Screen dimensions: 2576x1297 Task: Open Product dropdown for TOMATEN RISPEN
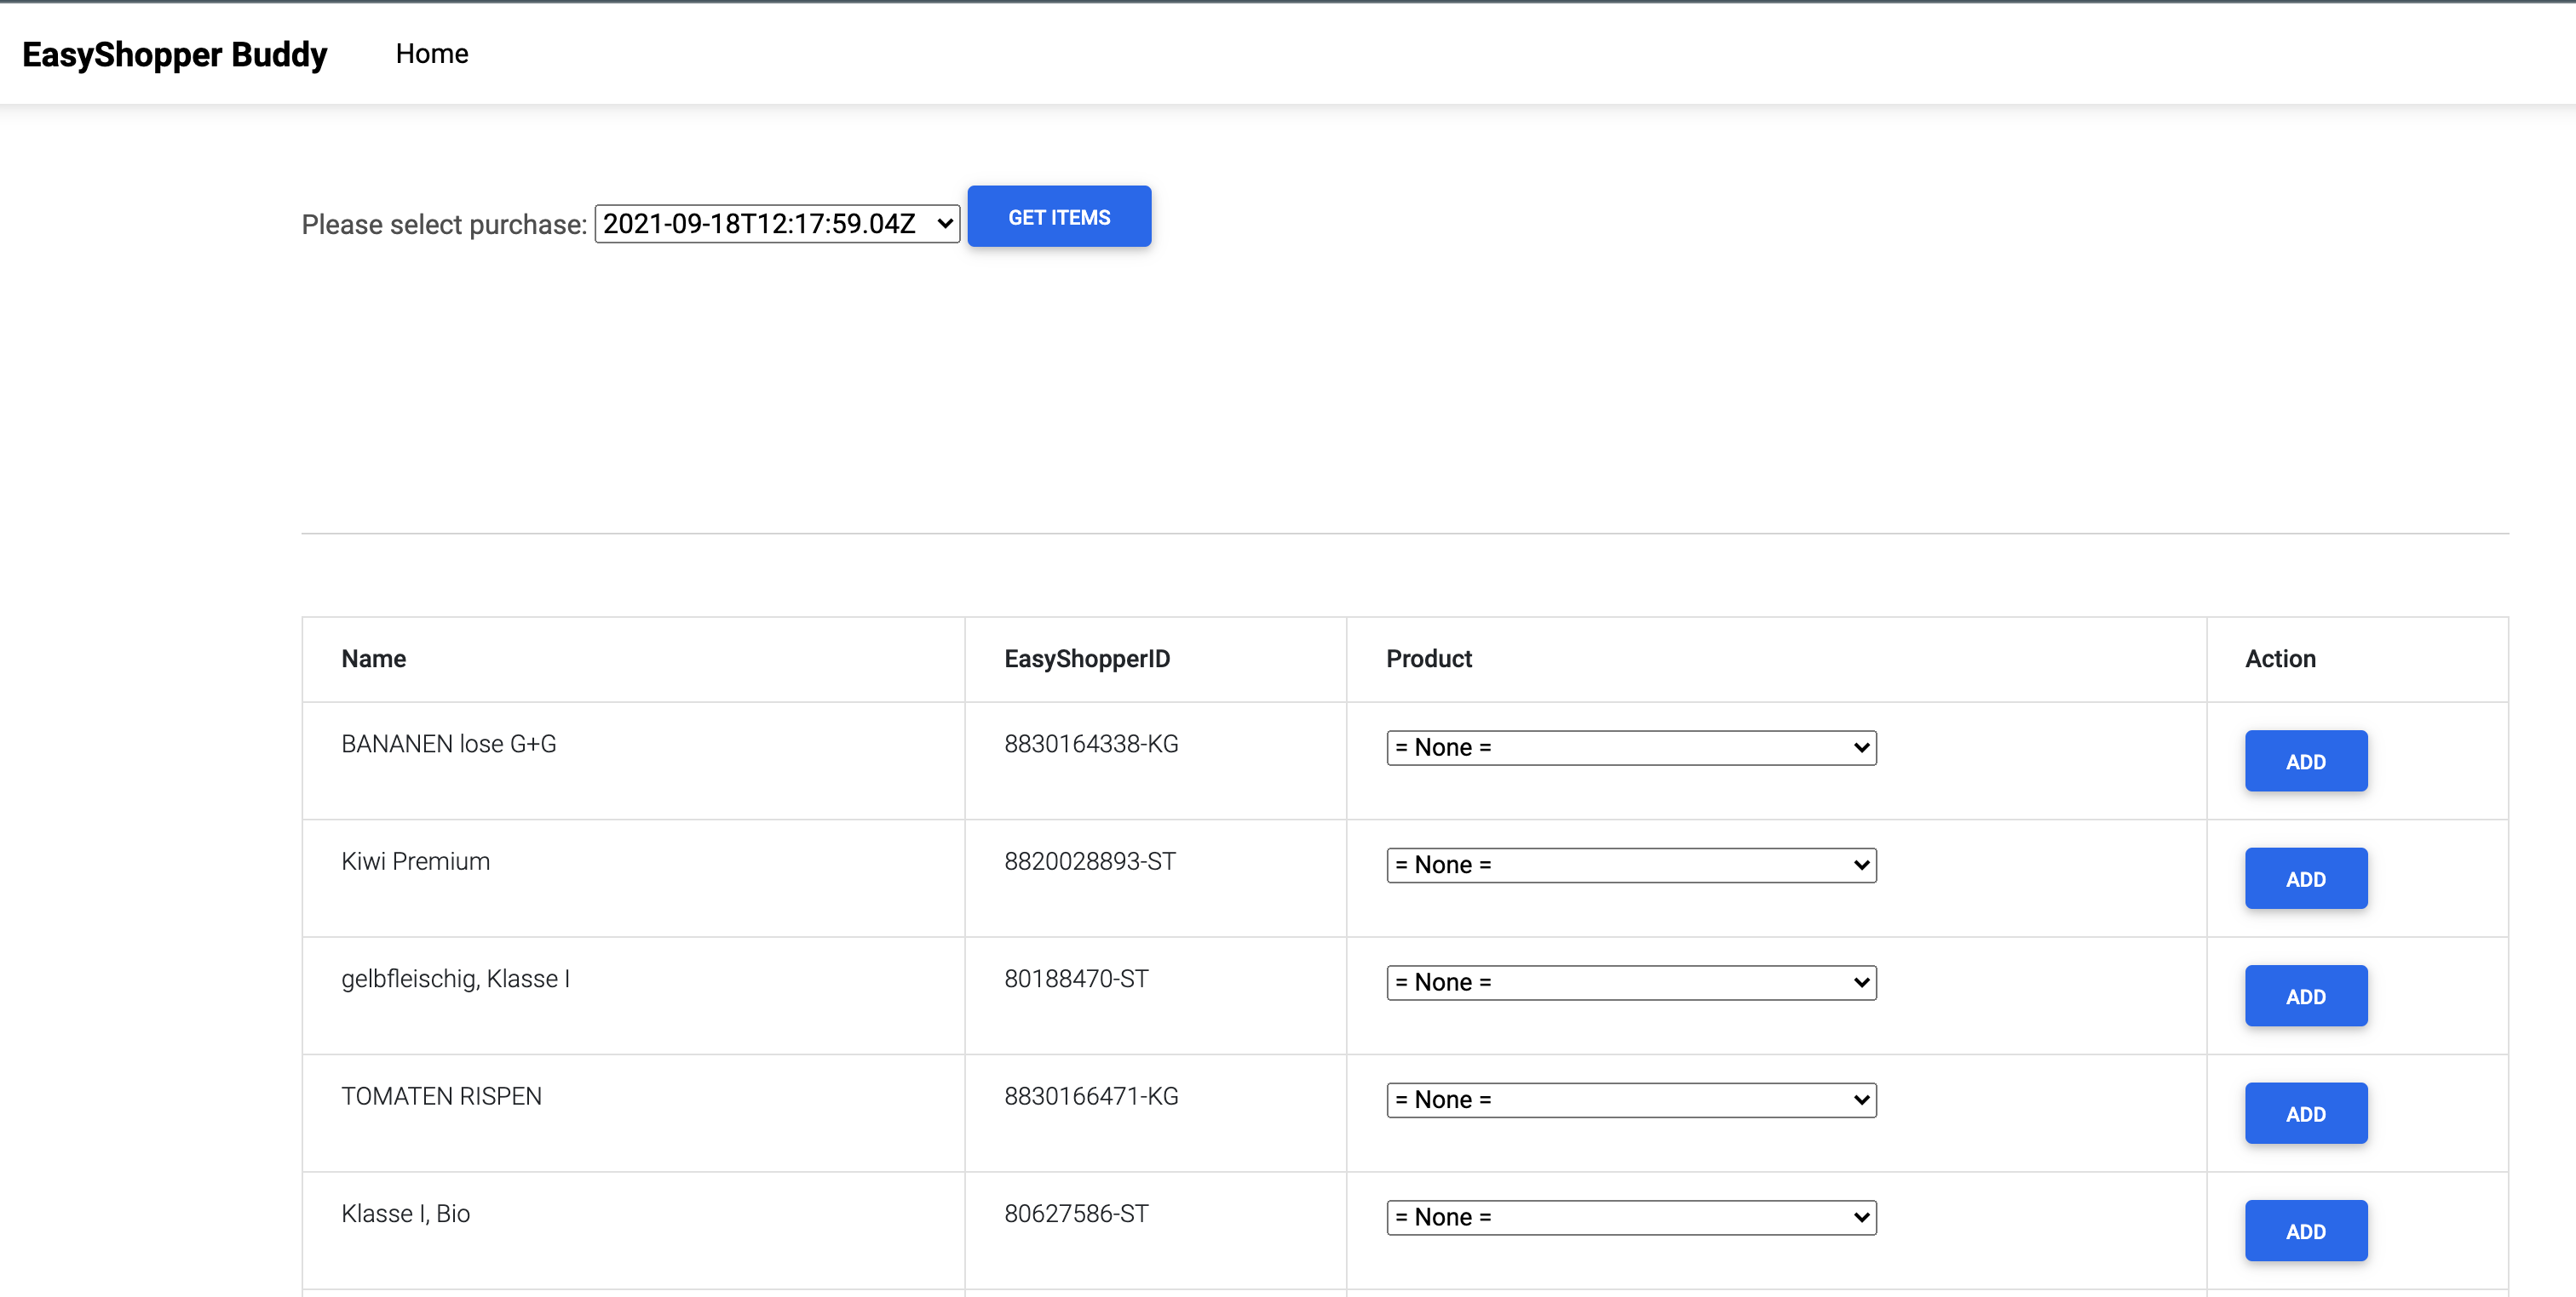[1631, 1100]
